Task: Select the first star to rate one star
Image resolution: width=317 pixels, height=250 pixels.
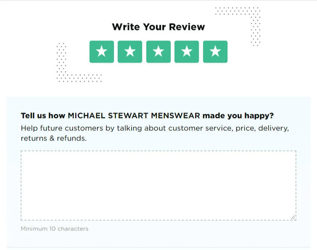Action: pos(102,51)
